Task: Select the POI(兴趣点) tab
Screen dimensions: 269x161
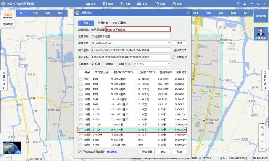Action: coord(120,23)
